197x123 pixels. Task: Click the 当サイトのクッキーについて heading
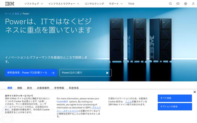(x=19, y=96)
